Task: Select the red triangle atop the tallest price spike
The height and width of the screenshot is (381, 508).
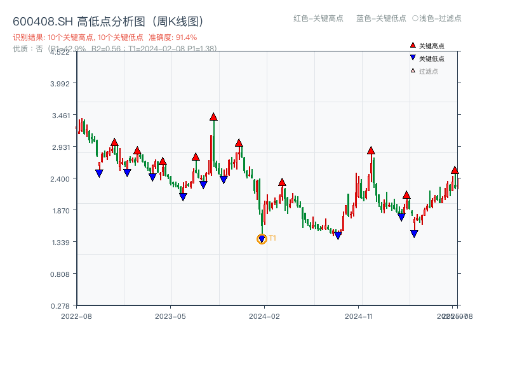Action: point(213,117)
